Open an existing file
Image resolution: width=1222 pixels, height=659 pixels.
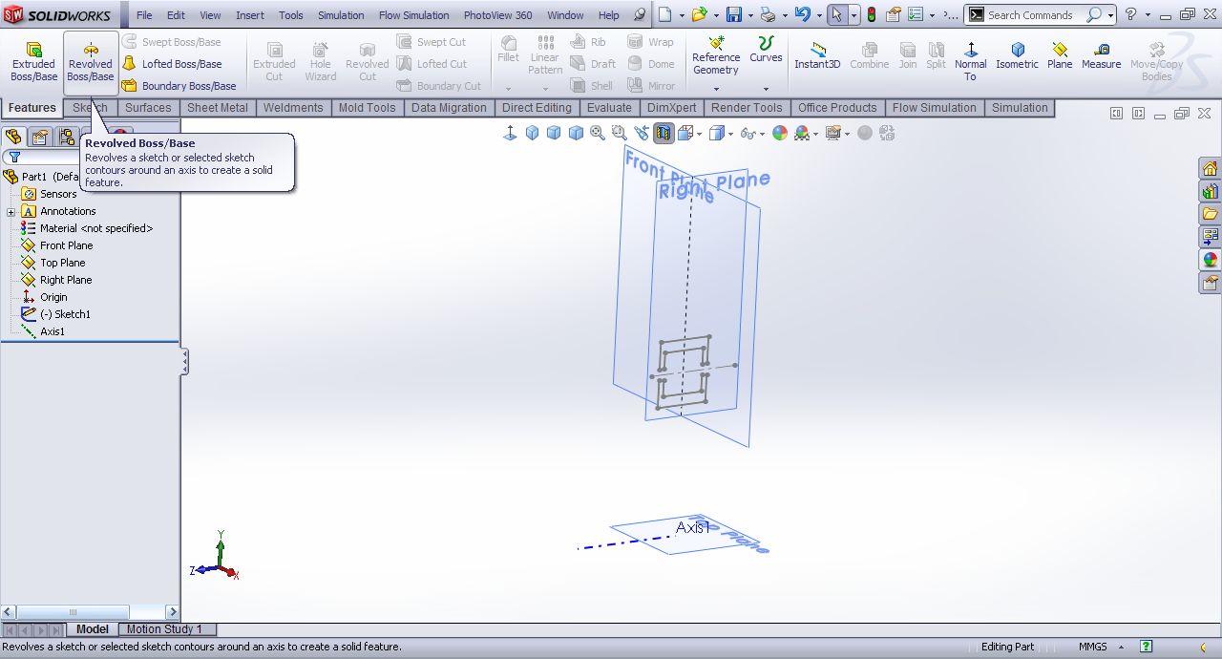699,14
